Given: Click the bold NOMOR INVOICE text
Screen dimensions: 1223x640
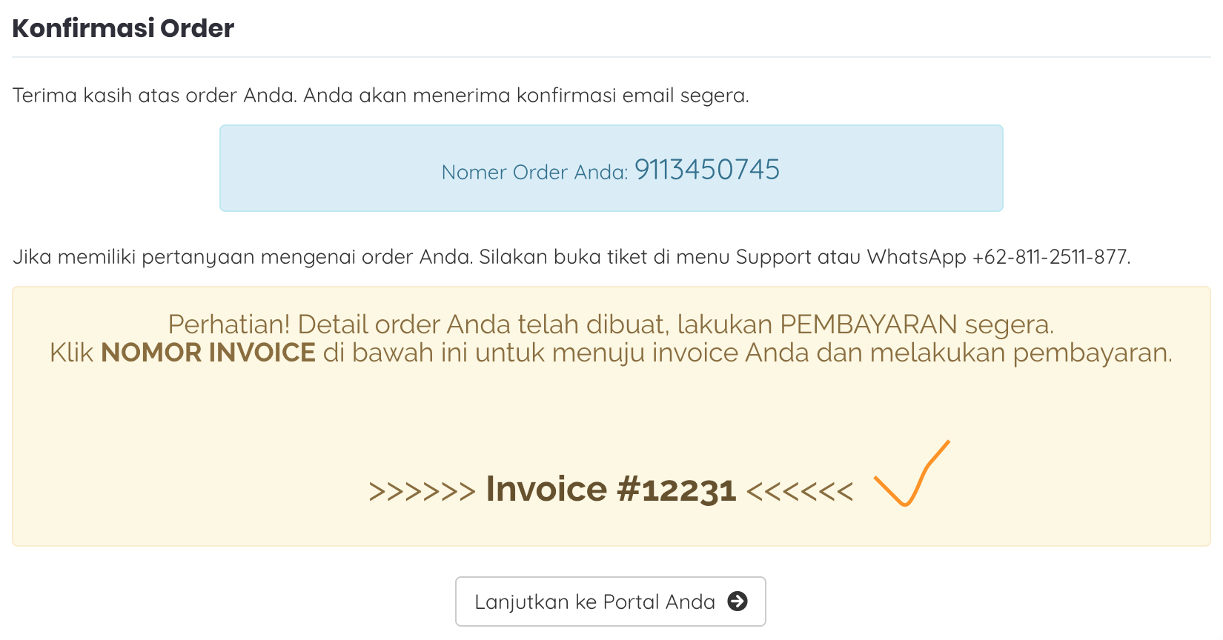Looking at the screenshot, I should click(x=208, y=353).
